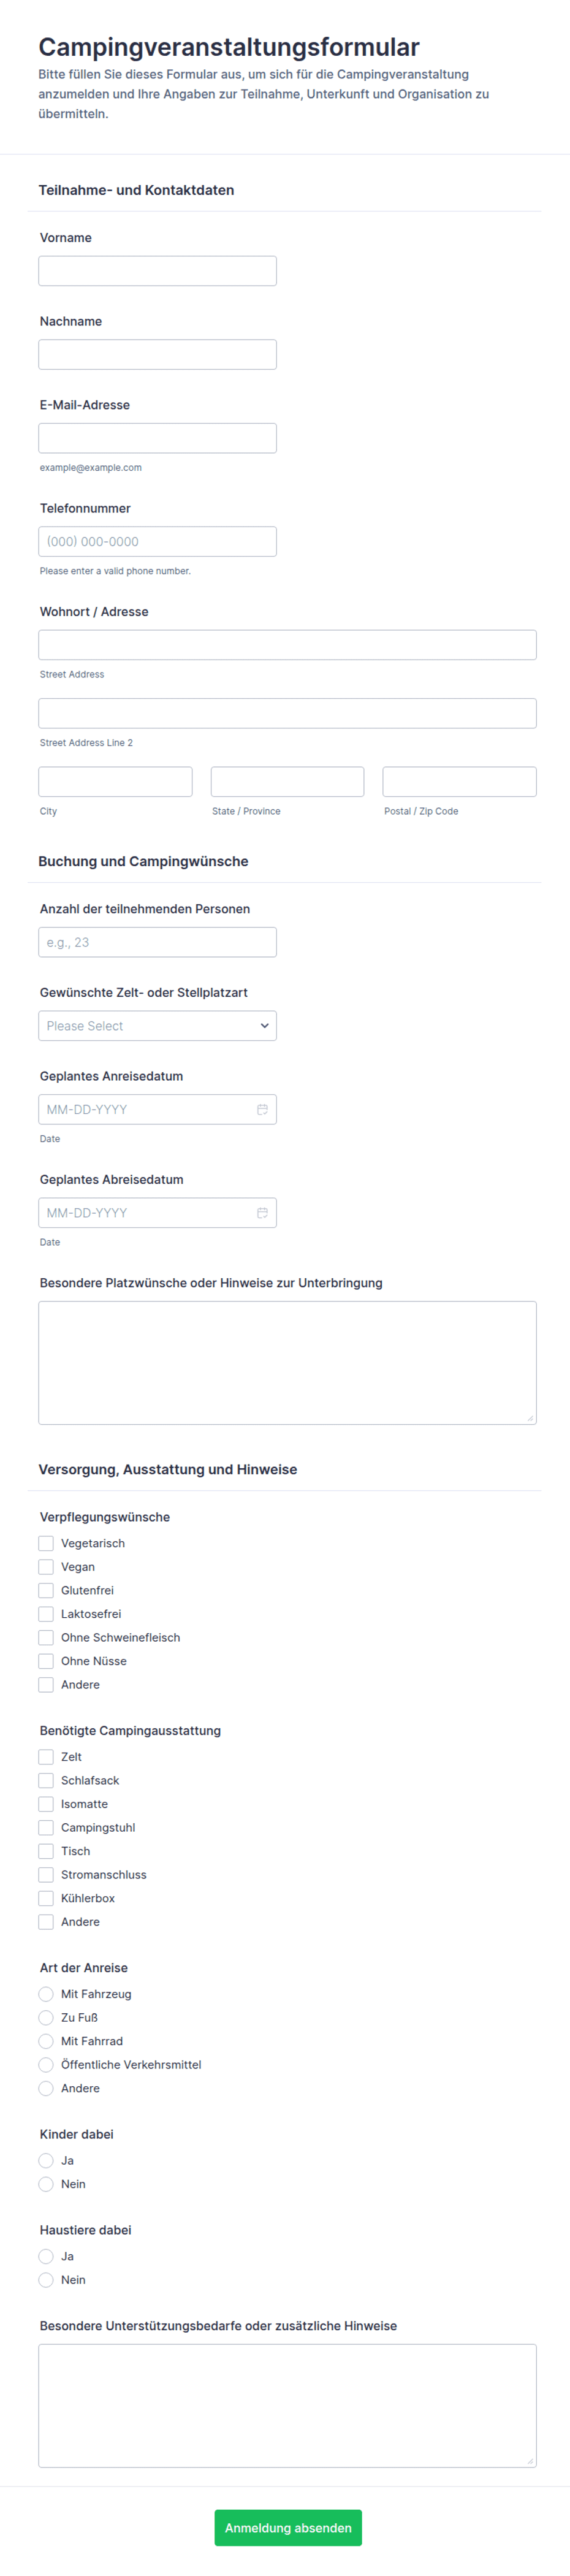This screenshot has width=570, height=2576.
Task: Click the Anzahl der teilnehmenden Personen field
Action: pyautogui.click(x=157, y=942)
